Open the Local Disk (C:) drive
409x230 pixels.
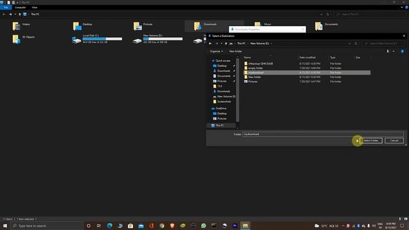point(96,38)
